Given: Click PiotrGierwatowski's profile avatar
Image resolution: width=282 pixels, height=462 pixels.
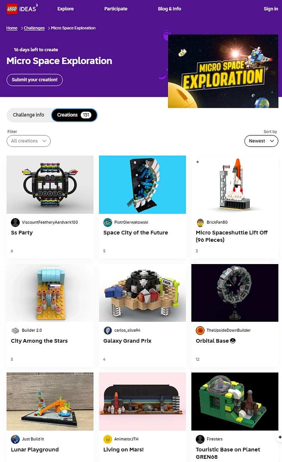Looking at the screenshot, I should coord(108,222).
